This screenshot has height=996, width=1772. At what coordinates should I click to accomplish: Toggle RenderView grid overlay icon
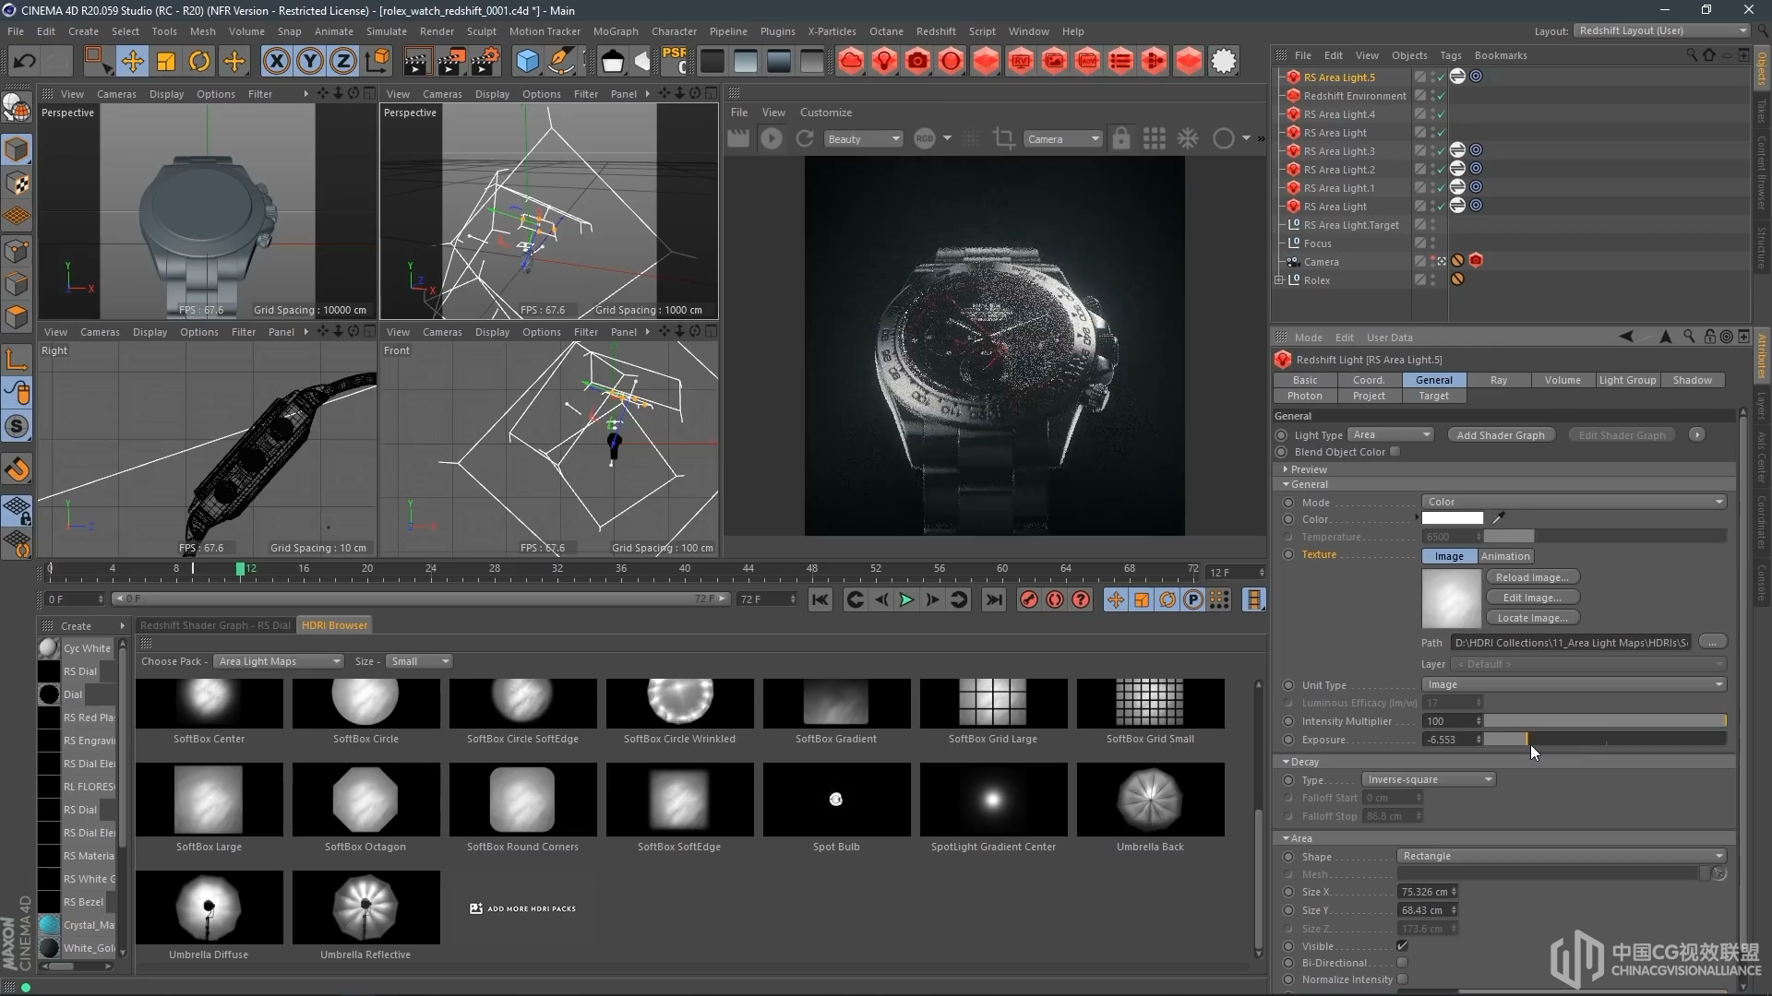(1154, 138)
